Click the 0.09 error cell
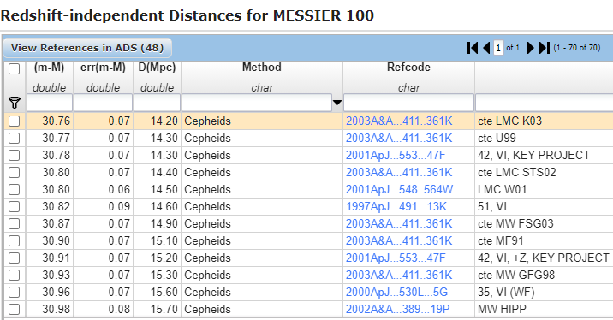Image resolution: width=613 pixels, height=320 pixels. 104,207
